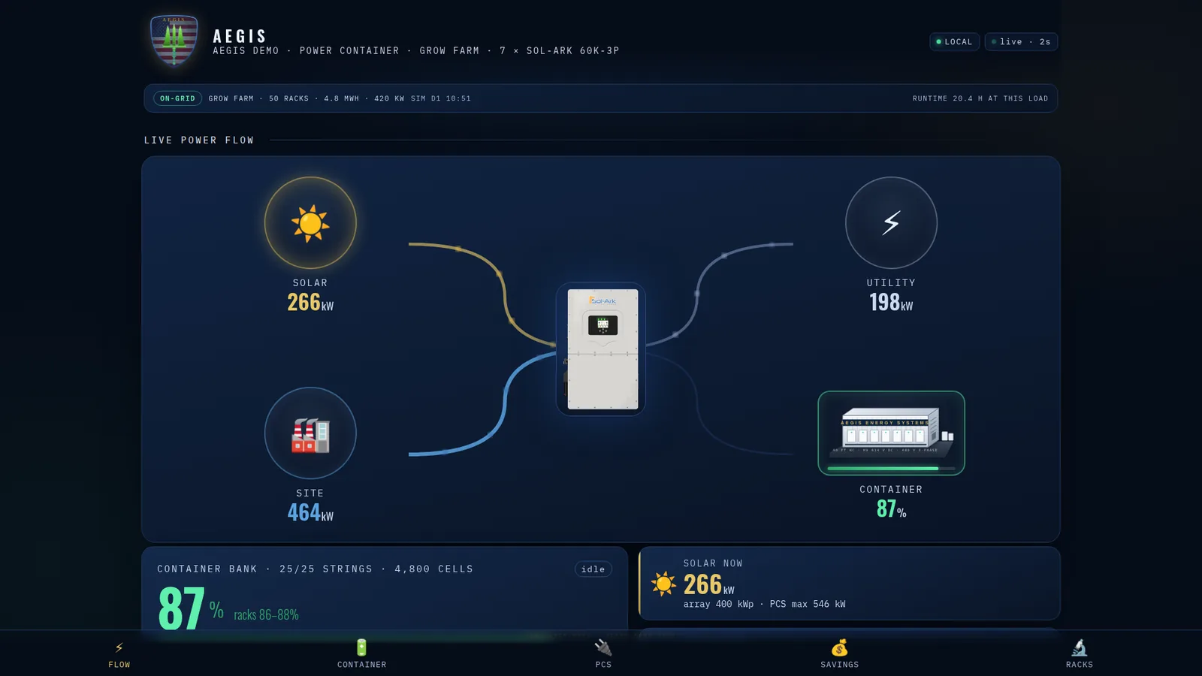Open the Flow tab
This screenshot has width=1202, height=676.
pos(119,654)
